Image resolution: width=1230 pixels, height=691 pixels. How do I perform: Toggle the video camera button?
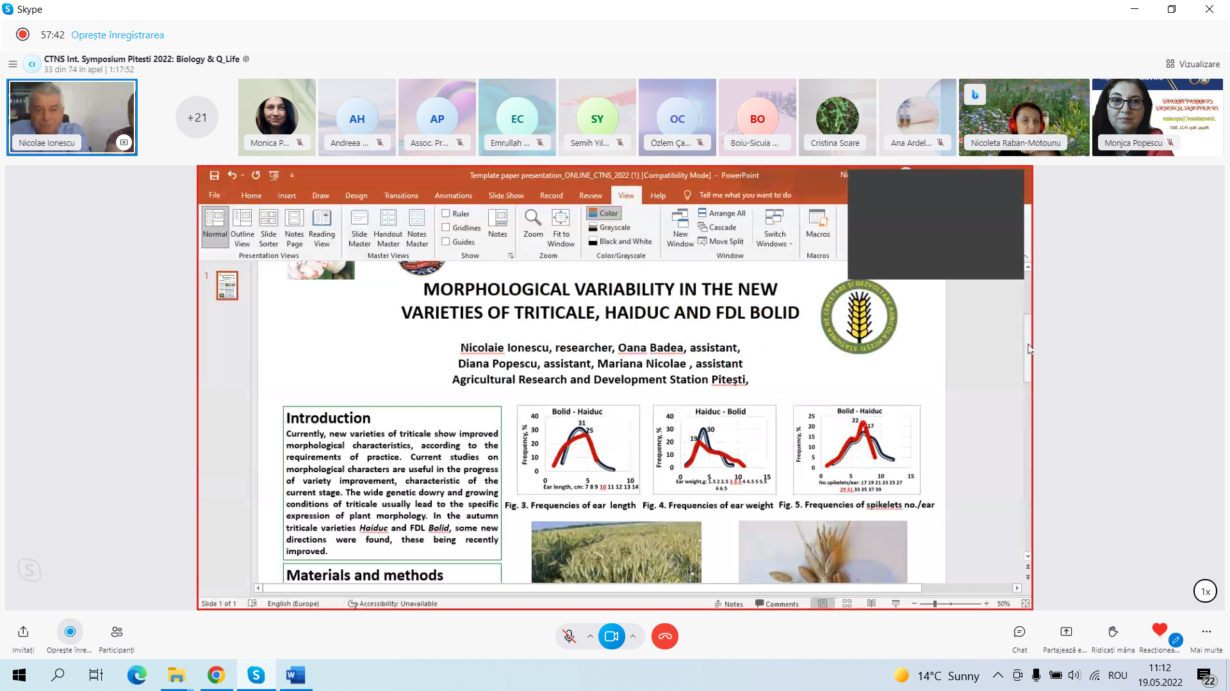click(x=612, y=636)
